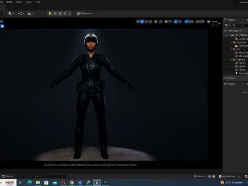Open the Trace dropdown in status bar

(199, 176)
